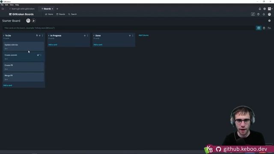
Task: Add a card via Done plus icon
Action: 130,36
